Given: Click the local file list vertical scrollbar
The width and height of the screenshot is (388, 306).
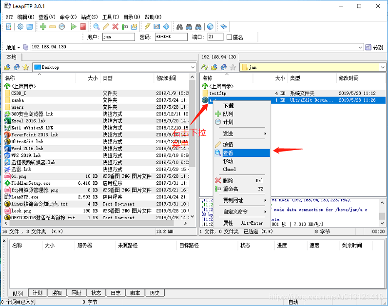Looking at the screenshot, I should click(192, 124).
